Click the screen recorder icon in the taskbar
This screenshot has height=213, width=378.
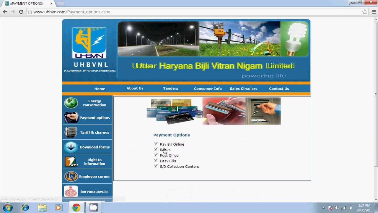[93, 208]
